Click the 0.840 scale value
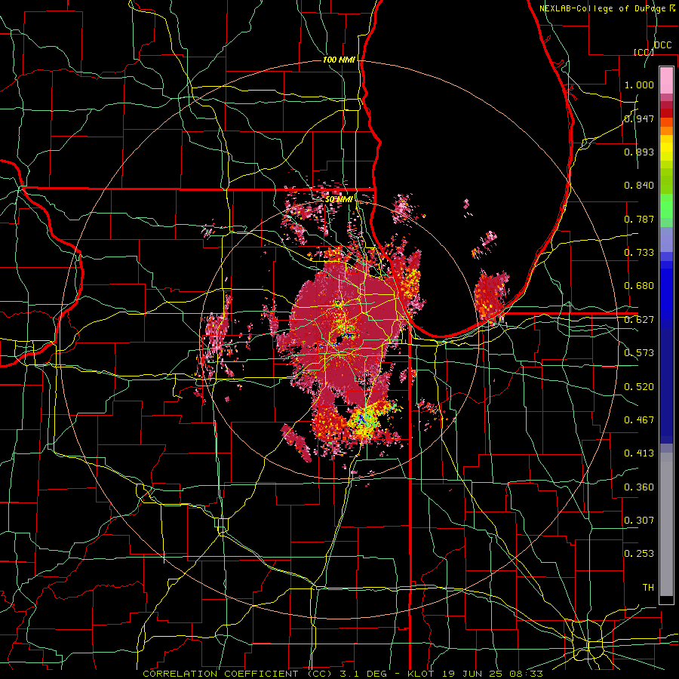The height and width of the screenshot is (679, 679). tap(639, 186)
